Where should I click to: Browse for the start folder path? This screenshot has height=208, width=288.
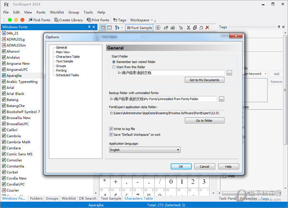(x=229, y=73)
